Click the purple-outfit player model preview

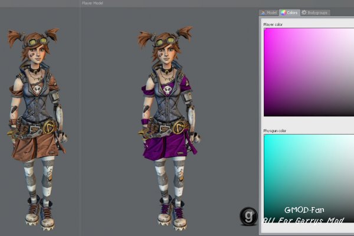coord(169,127)
